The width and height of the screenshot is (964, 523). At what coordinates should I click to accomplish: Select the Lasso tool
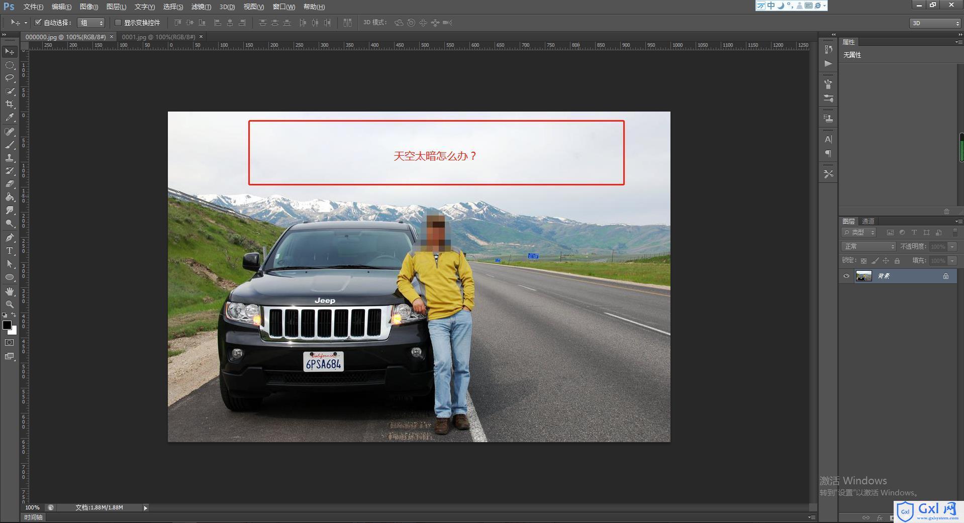click(x=10, y=78)
